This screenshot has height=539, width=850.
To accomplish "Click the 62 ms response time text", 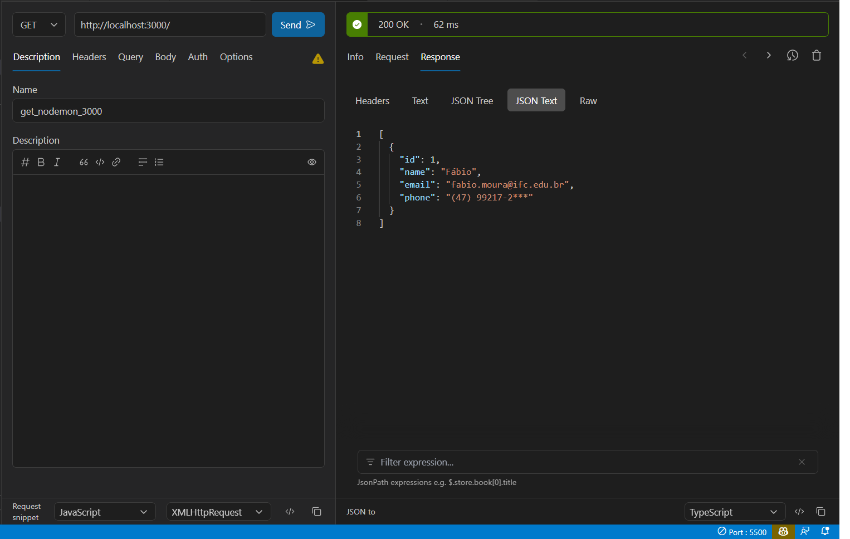I will point(446,24).
